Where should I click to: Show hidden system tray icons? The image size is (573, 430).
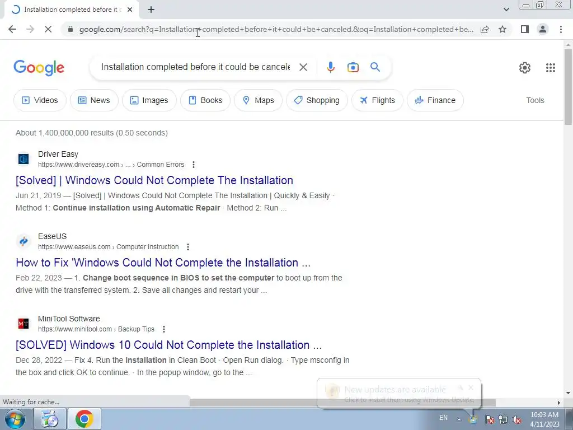[x=459, y=419]
